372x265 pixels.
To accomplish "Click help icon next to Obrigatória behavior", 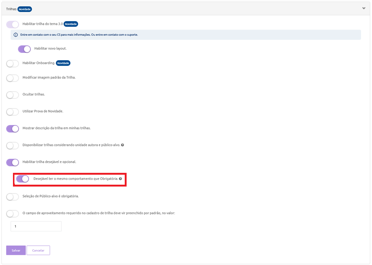I will coord(120,179).
